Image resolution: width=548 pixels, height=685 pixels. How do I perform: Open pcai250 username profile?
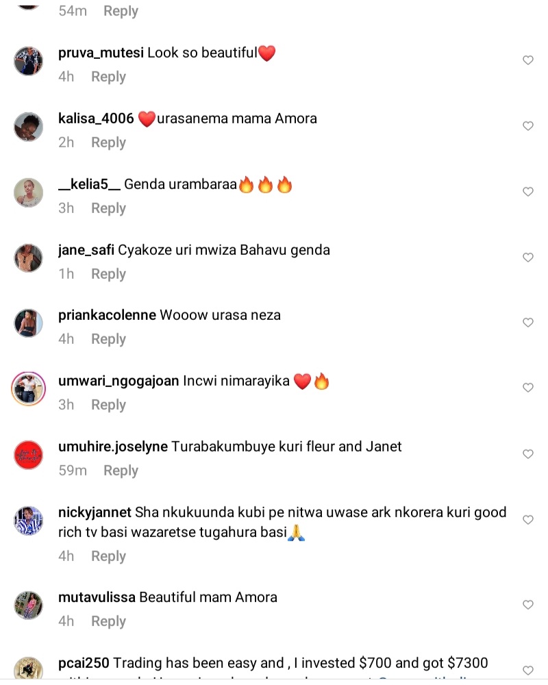click(x=84, y=663)
